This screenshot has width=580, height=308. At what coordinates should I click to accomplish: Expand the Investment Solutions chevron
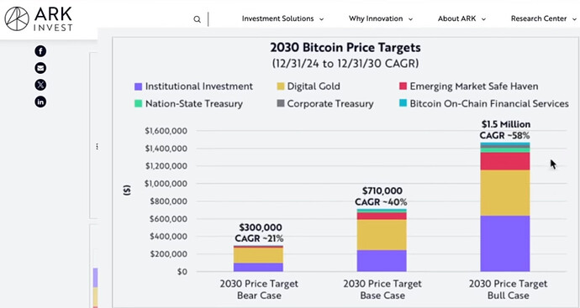321,19
